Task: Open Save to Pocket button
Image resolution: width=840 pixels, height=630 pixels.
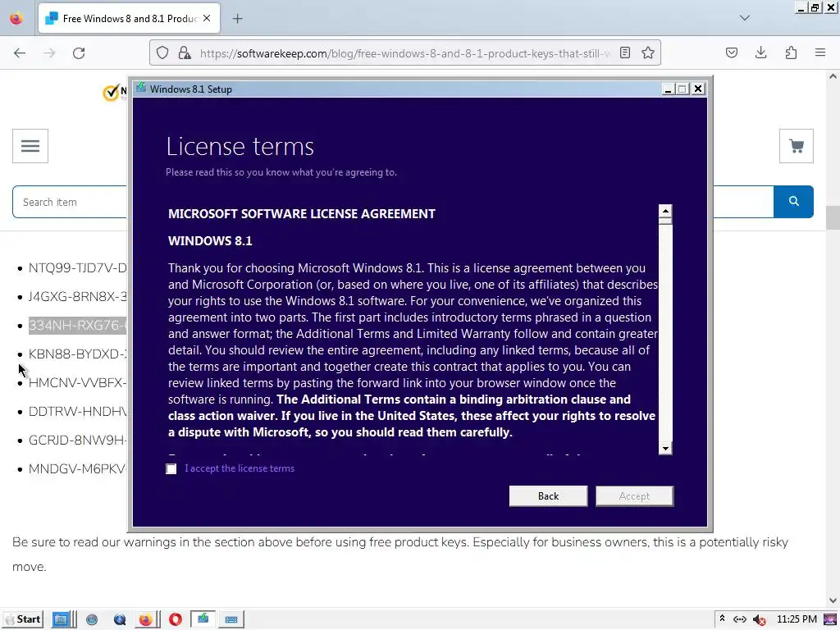Action: (732, 53)
